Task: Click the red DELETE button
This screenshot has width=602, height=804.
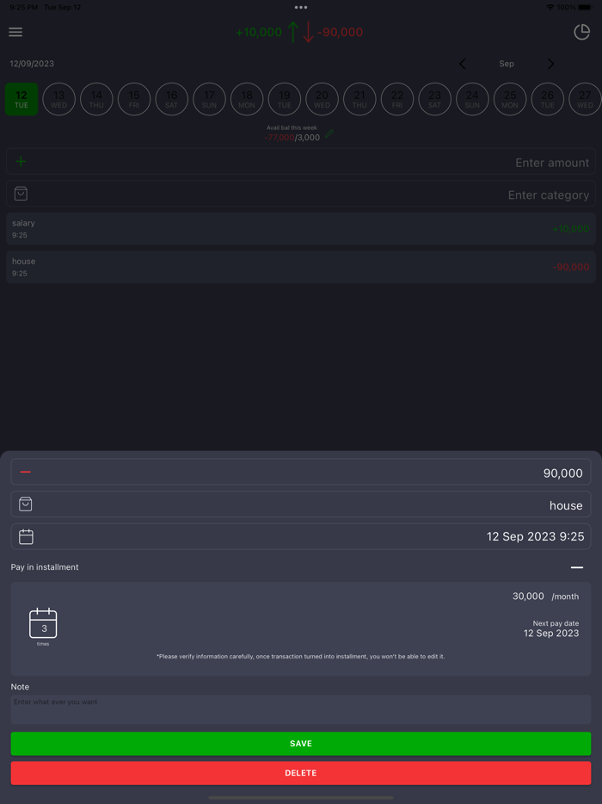Action: [301, 773]
